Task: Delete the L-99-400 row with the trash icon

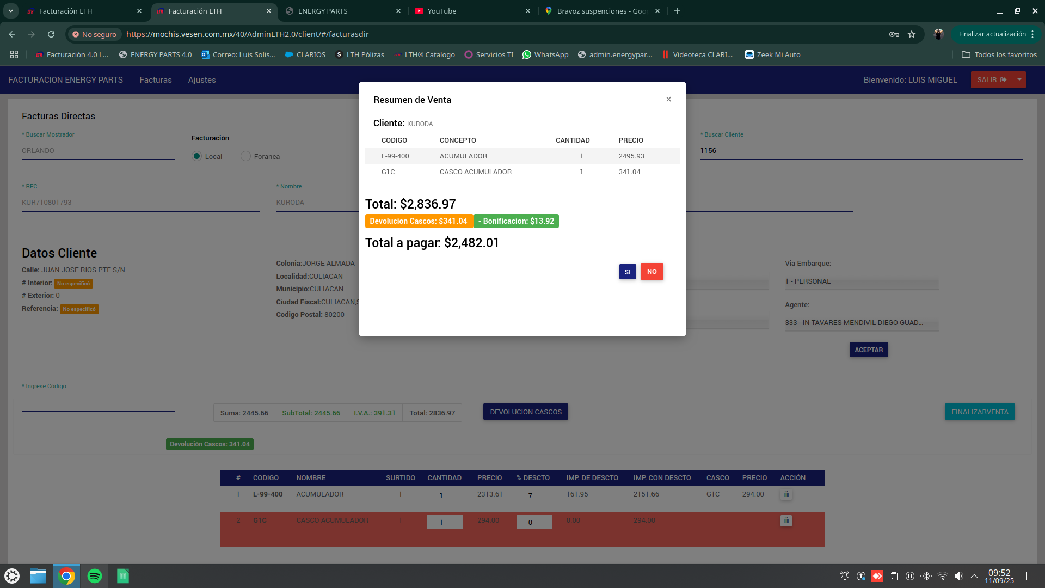Action: tap(786, 494)
